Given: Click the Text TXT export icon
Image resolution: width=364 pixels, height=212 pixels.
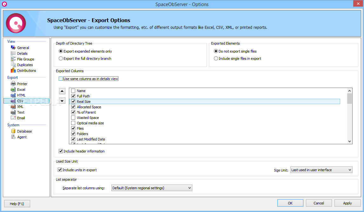Looking at the screenshot, I should 13,112.
